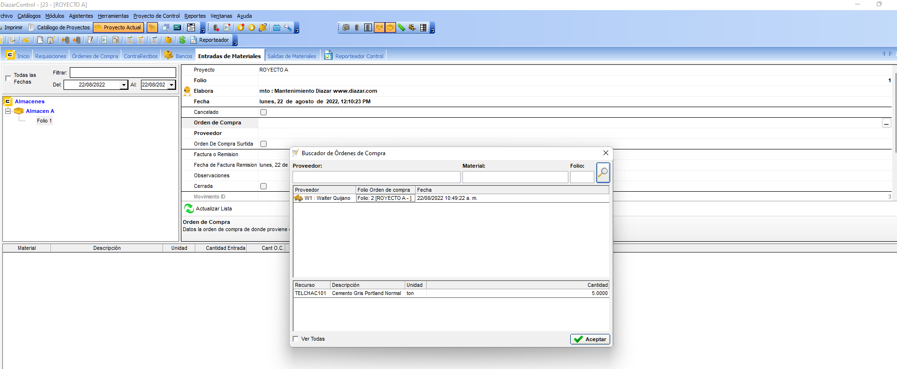Click the wrench tools icon in the toolbar

click(288, 27)
